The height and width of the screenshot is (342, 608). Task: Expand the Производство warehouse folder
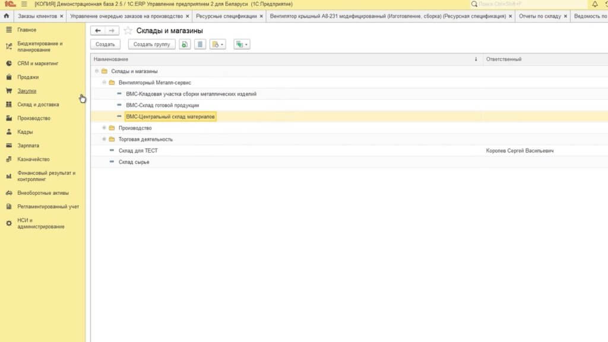point(104,128)
